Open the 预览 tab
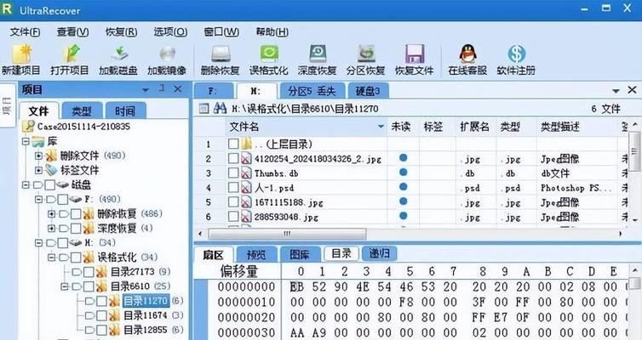 [x=256, y=255]
